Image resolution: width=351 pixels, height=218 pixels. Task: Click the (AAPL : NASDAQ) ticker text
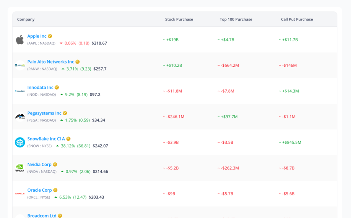click(41, 43)
